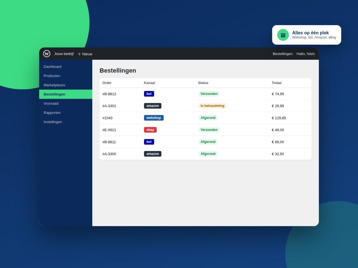Click the amazon badge for order #A-3301
The image size is (358, 268).
coord(152,106)
